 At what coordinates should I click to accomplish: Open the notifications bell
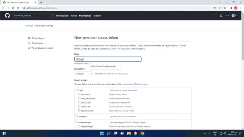(221, 16)
